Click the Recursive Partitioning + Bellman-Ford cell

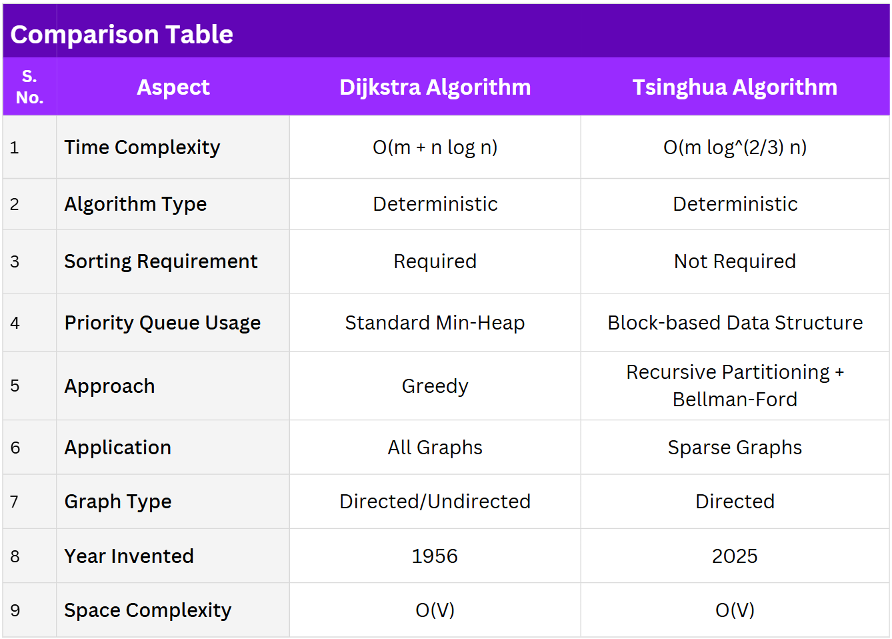735,386
